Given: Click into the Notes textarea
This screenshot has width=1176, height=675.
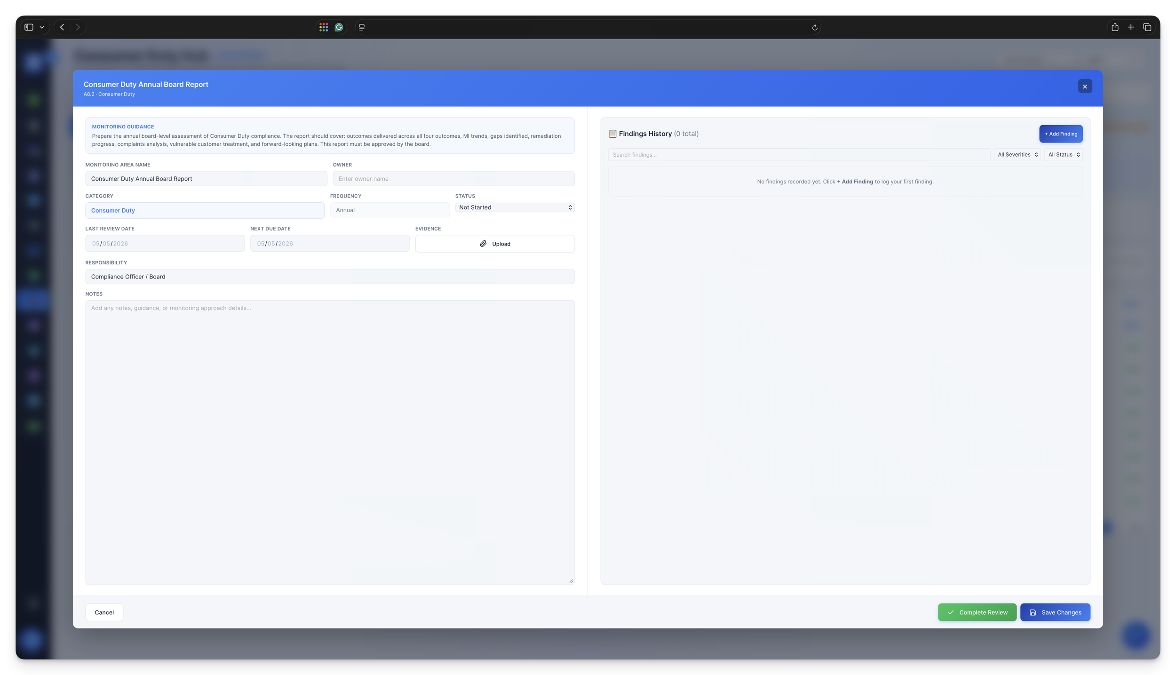Looking at the screenshot, I should pos(330,443).
